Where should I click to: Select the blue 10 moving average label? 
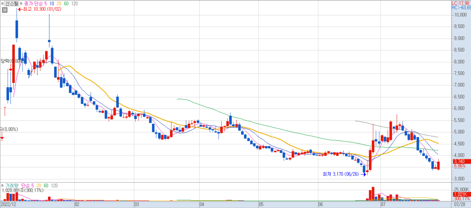point(52,3)
